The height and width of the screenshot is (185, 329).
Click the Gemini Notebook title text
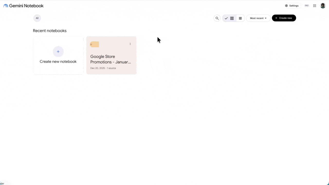tap(26, 6)
